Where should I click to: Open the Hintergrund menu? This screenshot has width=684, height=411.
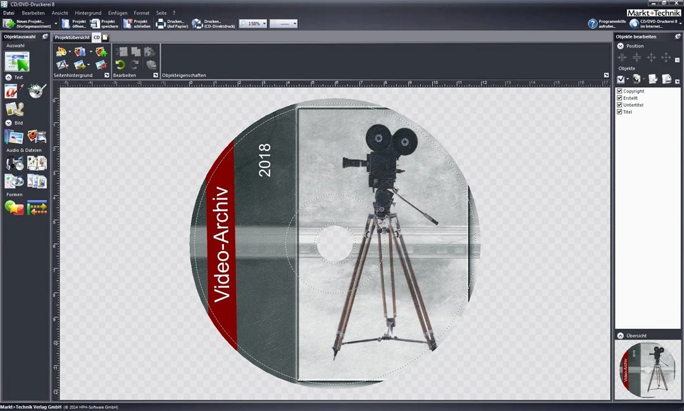tap(88, 13)
